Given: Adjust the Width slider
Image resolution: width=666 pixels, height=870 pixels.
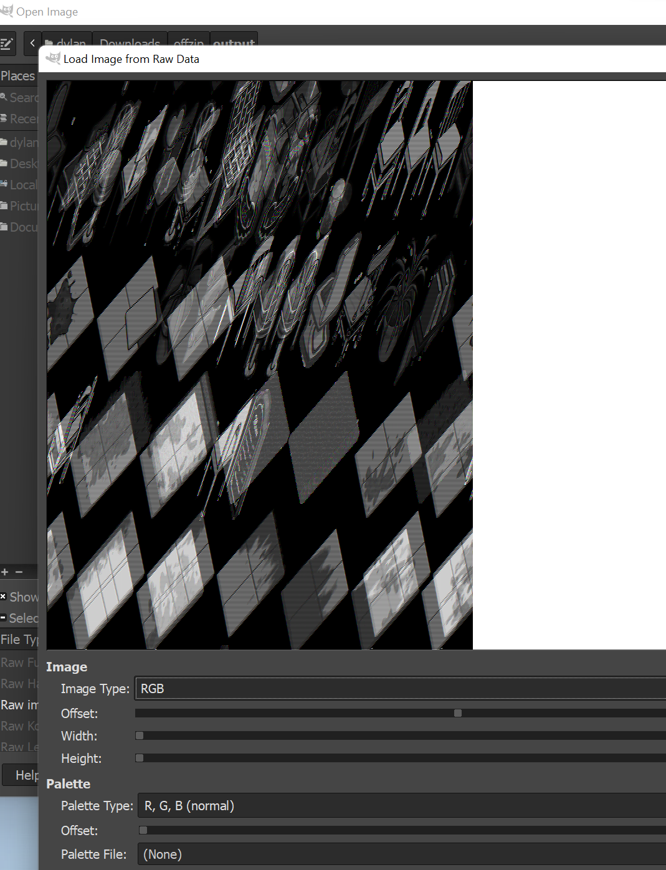Looking at the screenshot, I should tap(140, 735).
